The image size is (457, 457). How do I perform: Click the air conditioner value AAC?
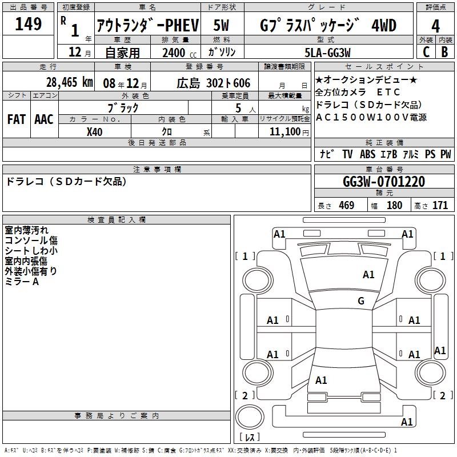pos(44,119)
